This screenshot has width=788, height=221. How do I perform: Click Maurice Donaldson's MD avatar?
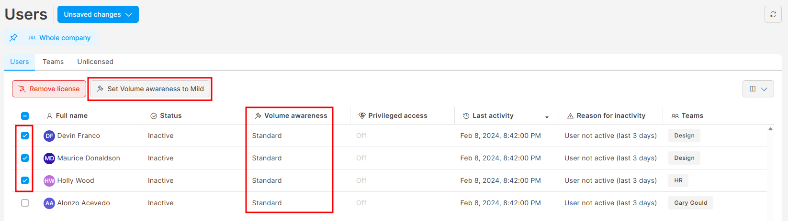point(49,158)
